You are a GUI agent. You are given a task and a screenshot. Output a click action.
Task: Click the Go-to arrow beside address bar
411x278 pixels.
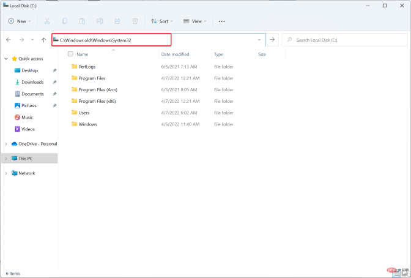[272, 40]
